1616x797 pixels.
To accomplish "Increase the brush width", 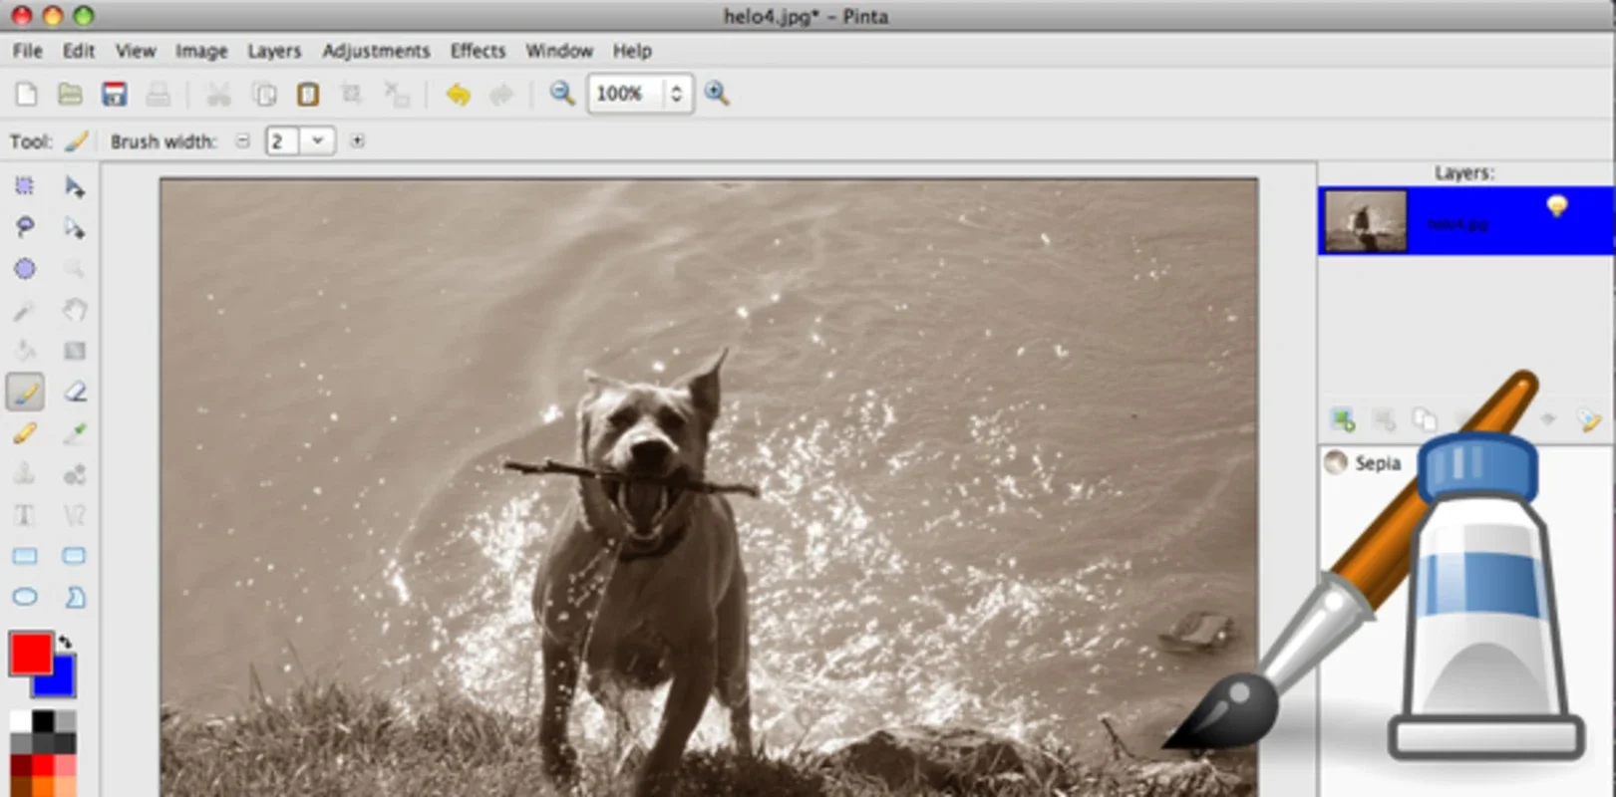I will click(x=357, y=140).
